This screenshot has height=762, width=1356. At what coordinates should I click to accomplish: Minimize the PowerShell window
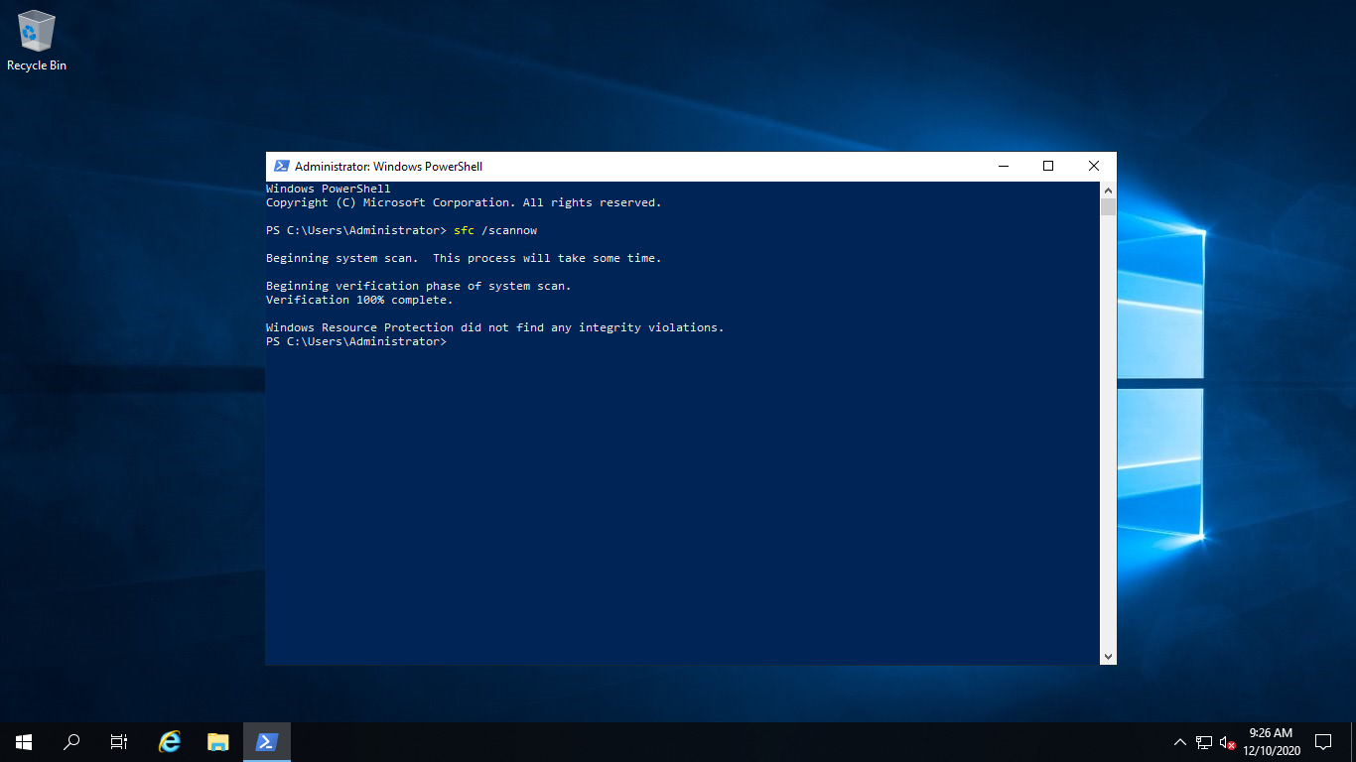pyautogui.click(x=1004, y=167)
